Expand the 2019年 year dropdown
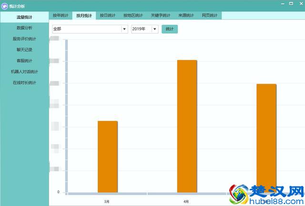This screenshot has height=206, width=305. point(154,29)
